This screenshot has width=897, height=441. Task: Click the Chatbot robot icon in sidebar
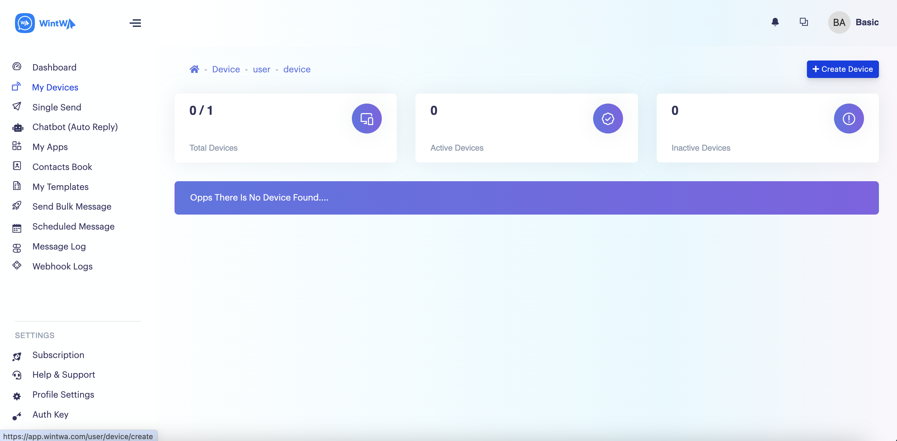pyautogui.click(x=17, y=128)
